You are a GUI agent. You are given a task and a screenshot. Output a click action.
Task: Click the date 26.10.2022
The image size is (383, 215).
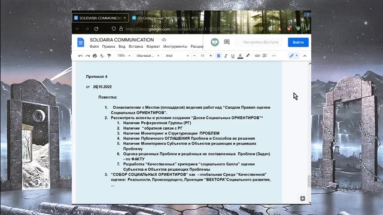102,87
